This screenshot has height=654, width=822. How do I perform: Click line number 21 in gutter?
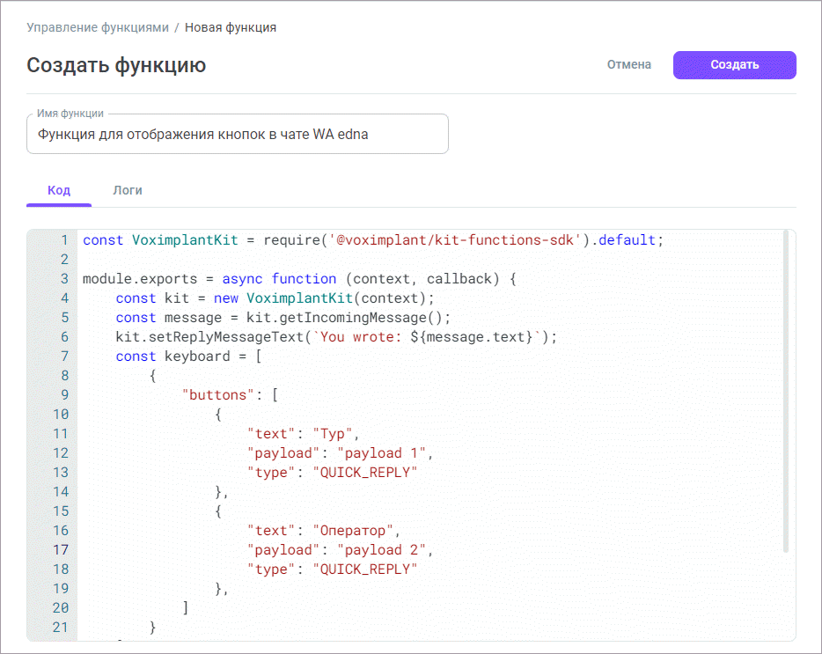61,628
